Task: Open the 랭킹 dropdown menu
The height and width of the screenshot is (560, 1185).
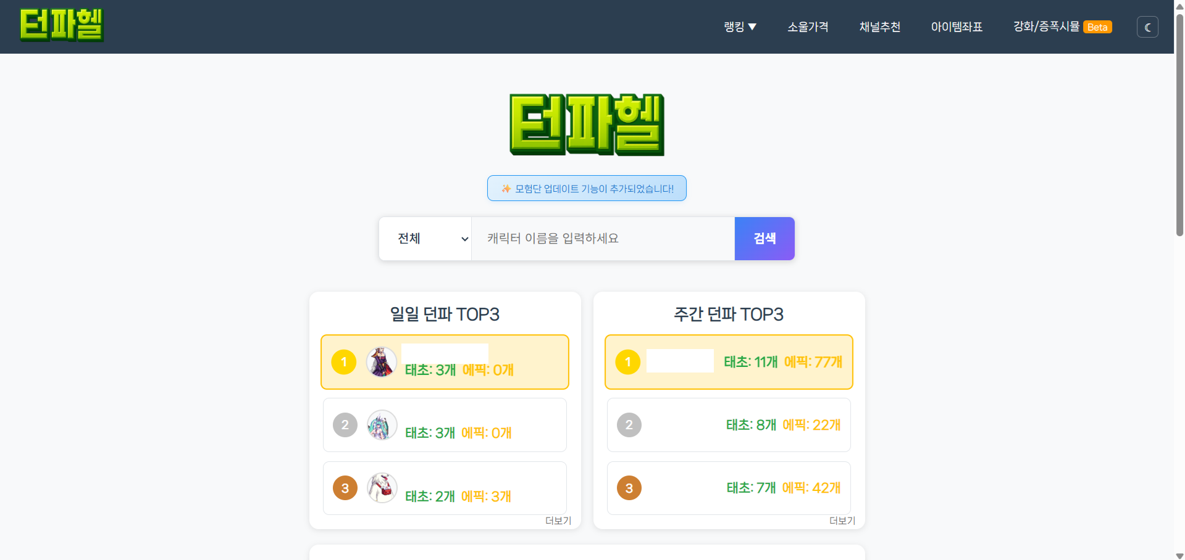Action: [x=740, y=27]
